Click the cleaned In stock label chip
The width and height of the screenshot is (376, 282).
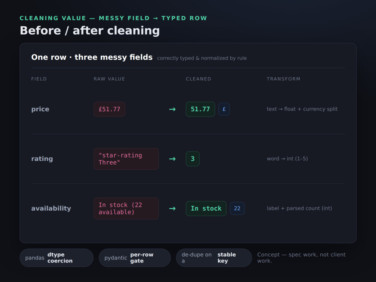[x=206, y=208]
